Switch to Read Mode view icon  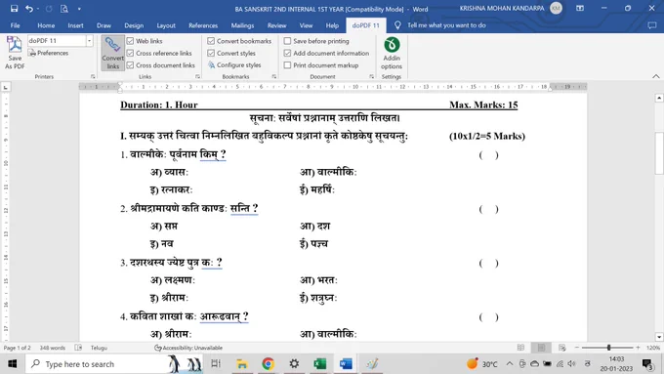click(x=520, y=348)
